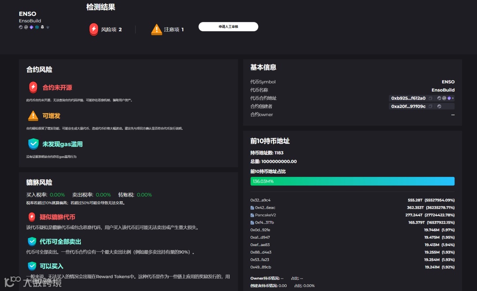This screenshot has width=477, height=291.
Task: Click the contract icon beside 0xf4...317b
Action: point(252,222)
